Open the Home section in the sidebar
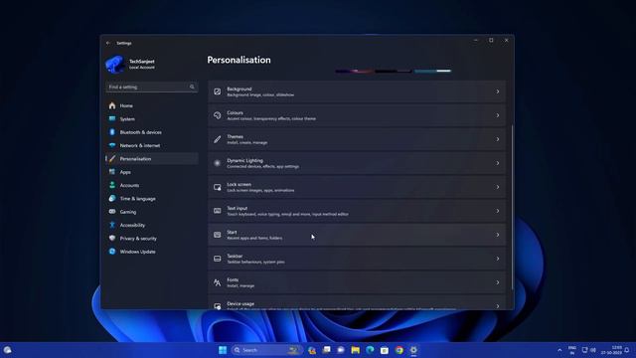636x358 pixels. click(x=152, y=105)
